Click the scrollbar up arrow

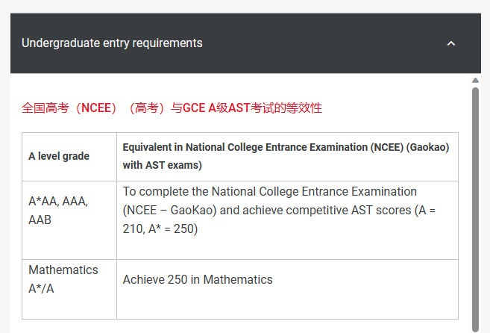475,81
